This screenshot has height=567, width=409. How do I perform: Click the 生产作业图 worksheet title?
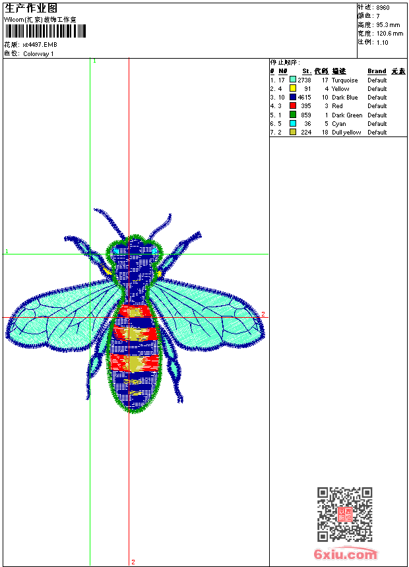point(31,8)
